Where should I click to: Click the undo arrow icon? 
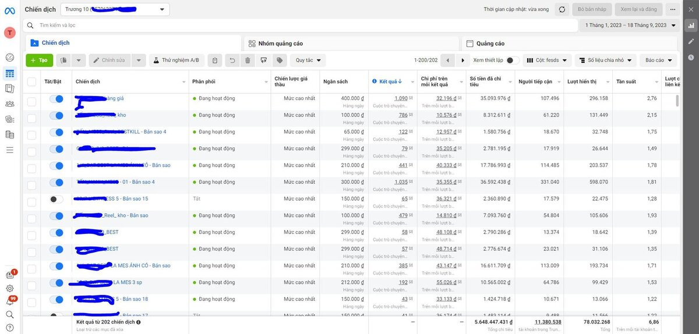[x=232, y=60]
